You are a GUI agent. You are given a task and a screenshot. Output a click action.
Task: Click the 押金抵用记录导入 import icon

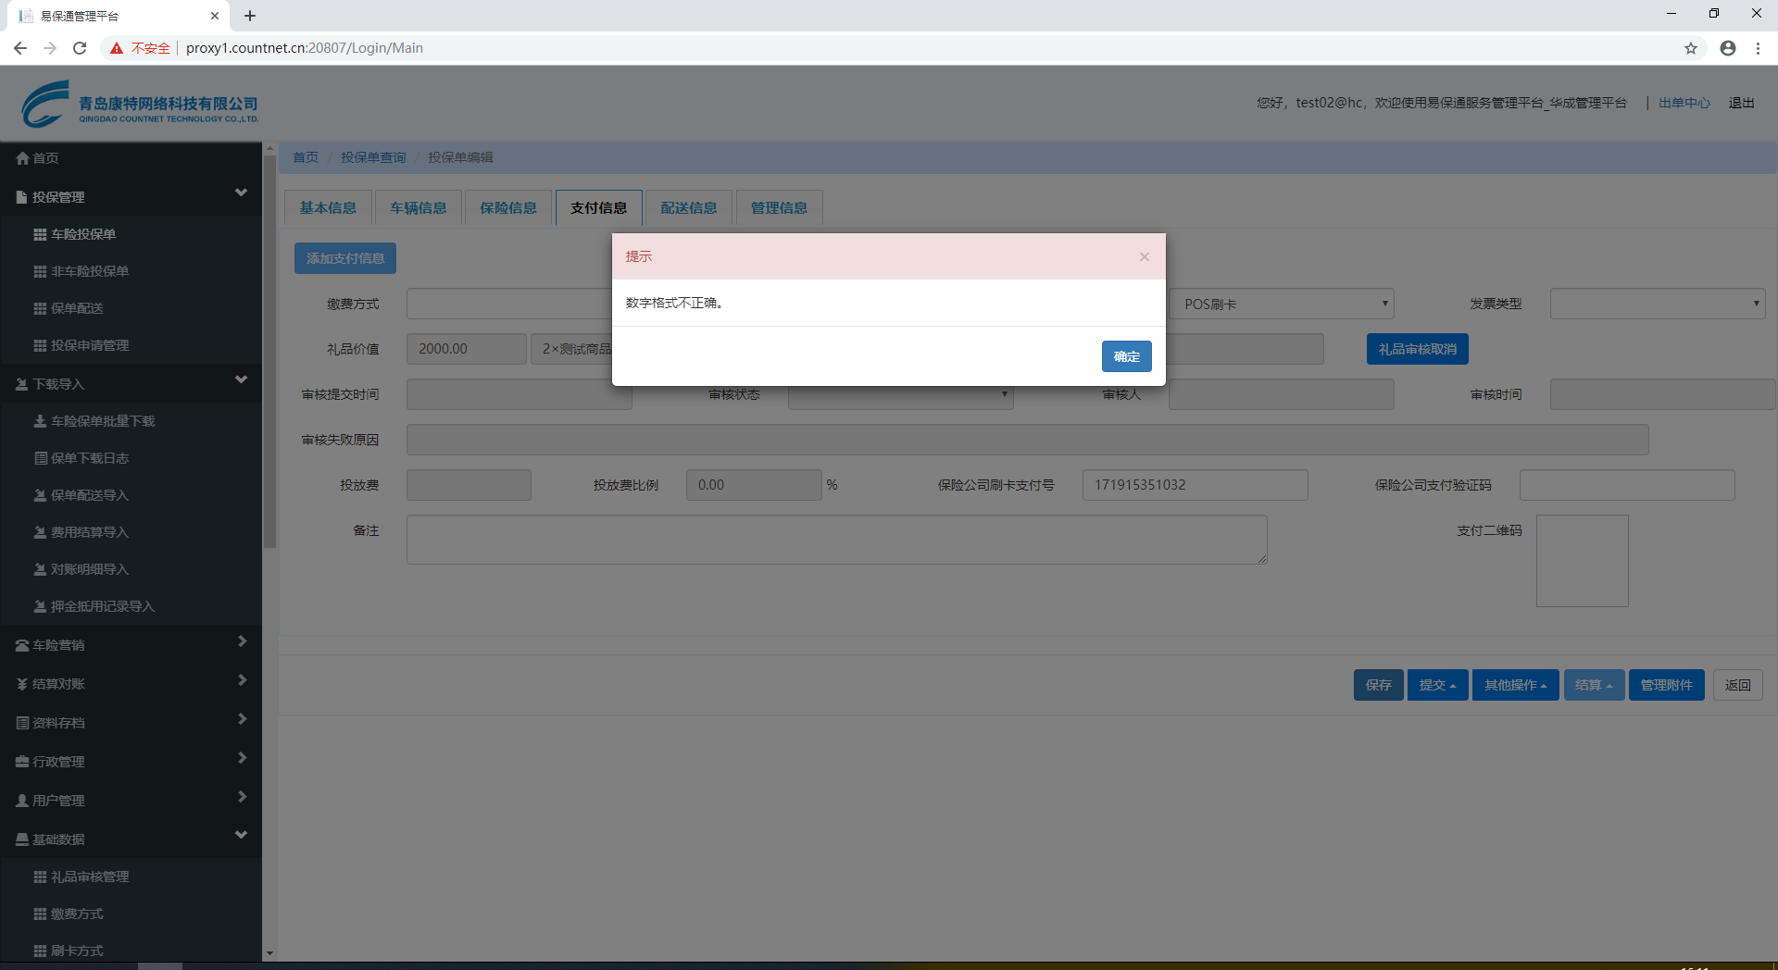pyautogui.click(x=40, y=606)
